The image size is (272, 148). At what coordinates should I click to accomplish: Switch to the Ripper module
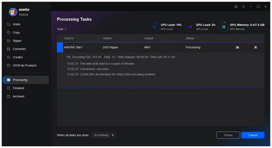(x=17, y=41)
